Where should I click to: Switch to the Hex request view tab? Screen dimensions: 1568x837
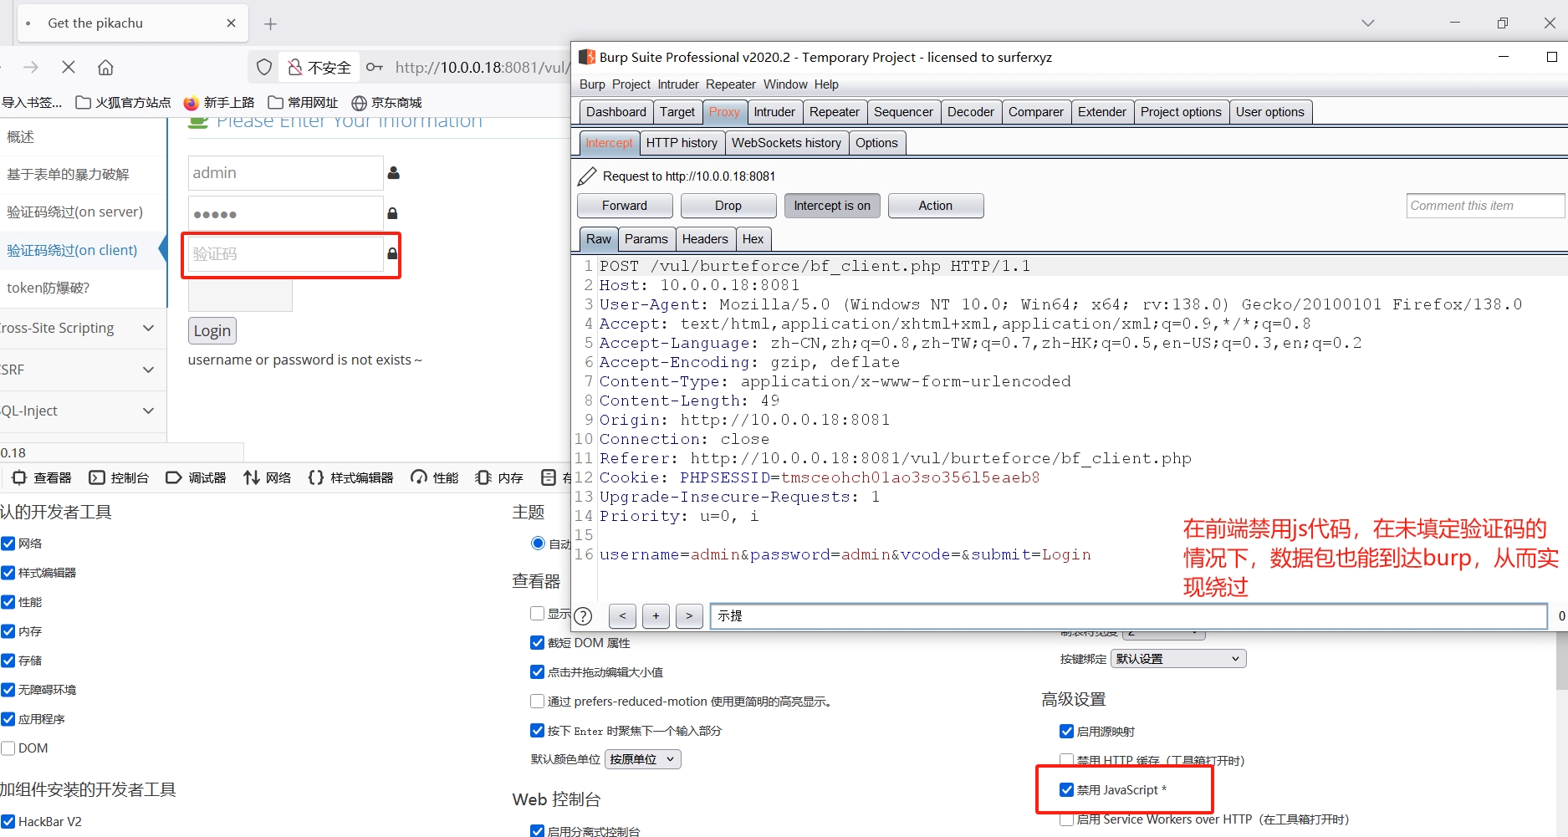[x=753, y=239]
